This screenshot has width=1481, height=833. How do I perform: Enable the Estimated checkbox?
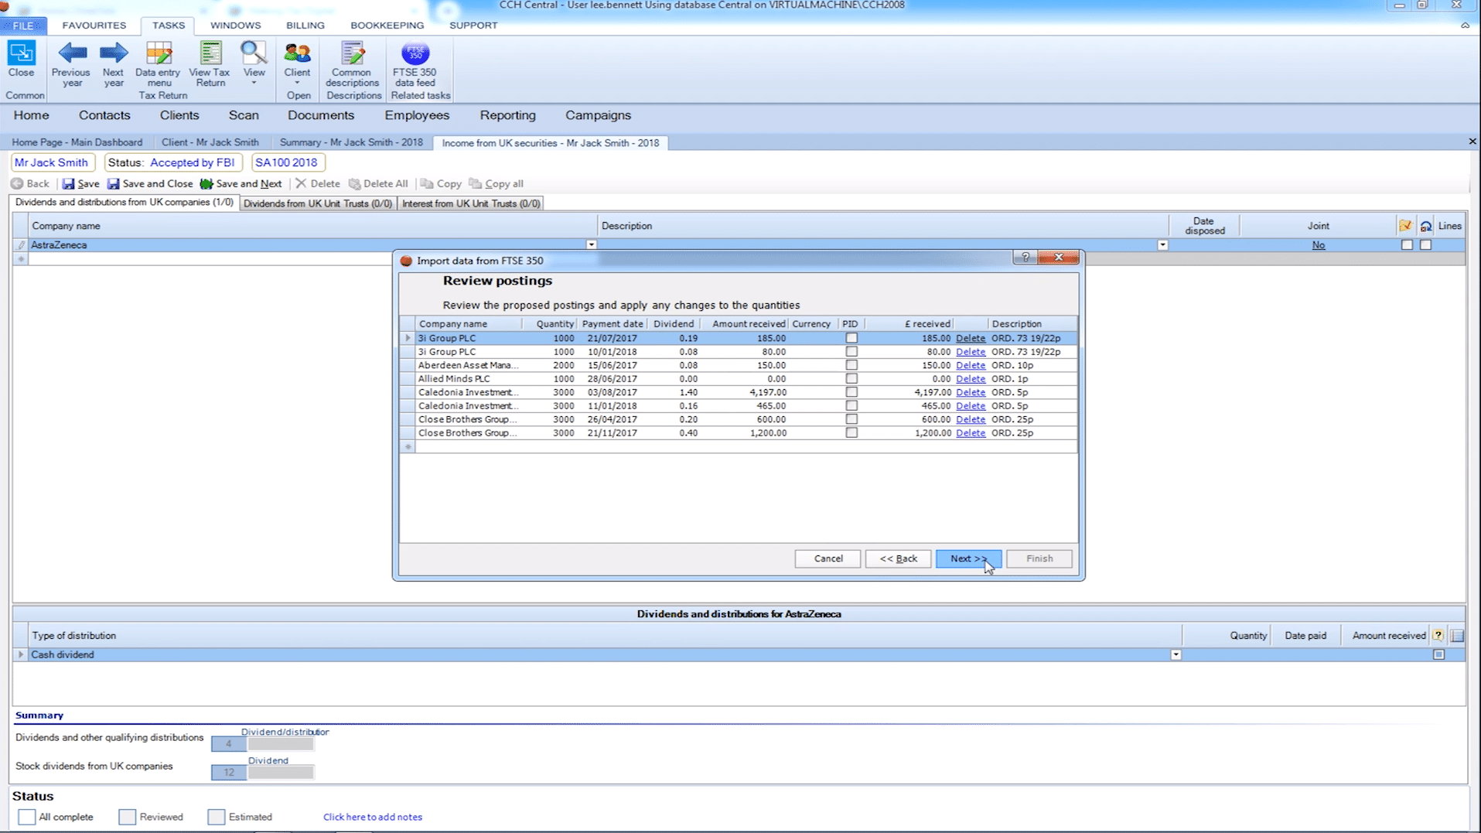[x=217, y=817]
